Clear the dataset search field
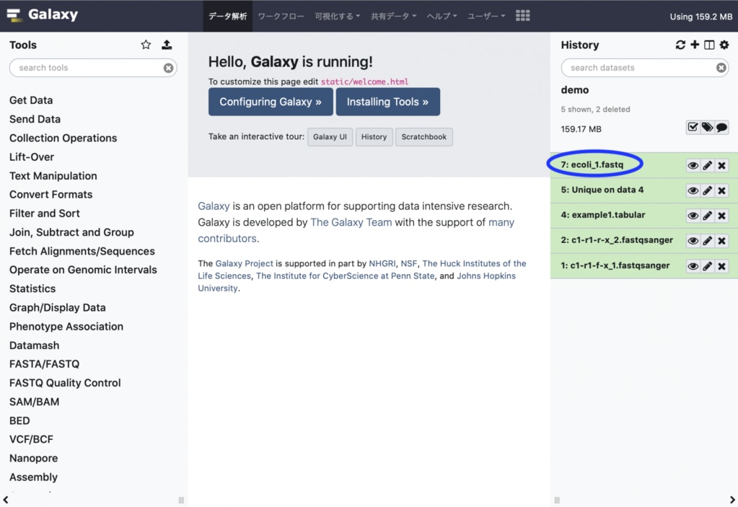This screenshot has width=738, height=507. tap(721, 68)
